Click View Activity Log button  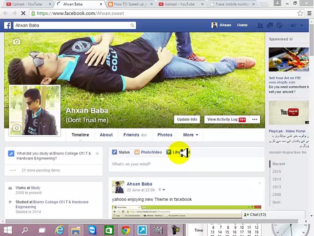pos(226,119)
